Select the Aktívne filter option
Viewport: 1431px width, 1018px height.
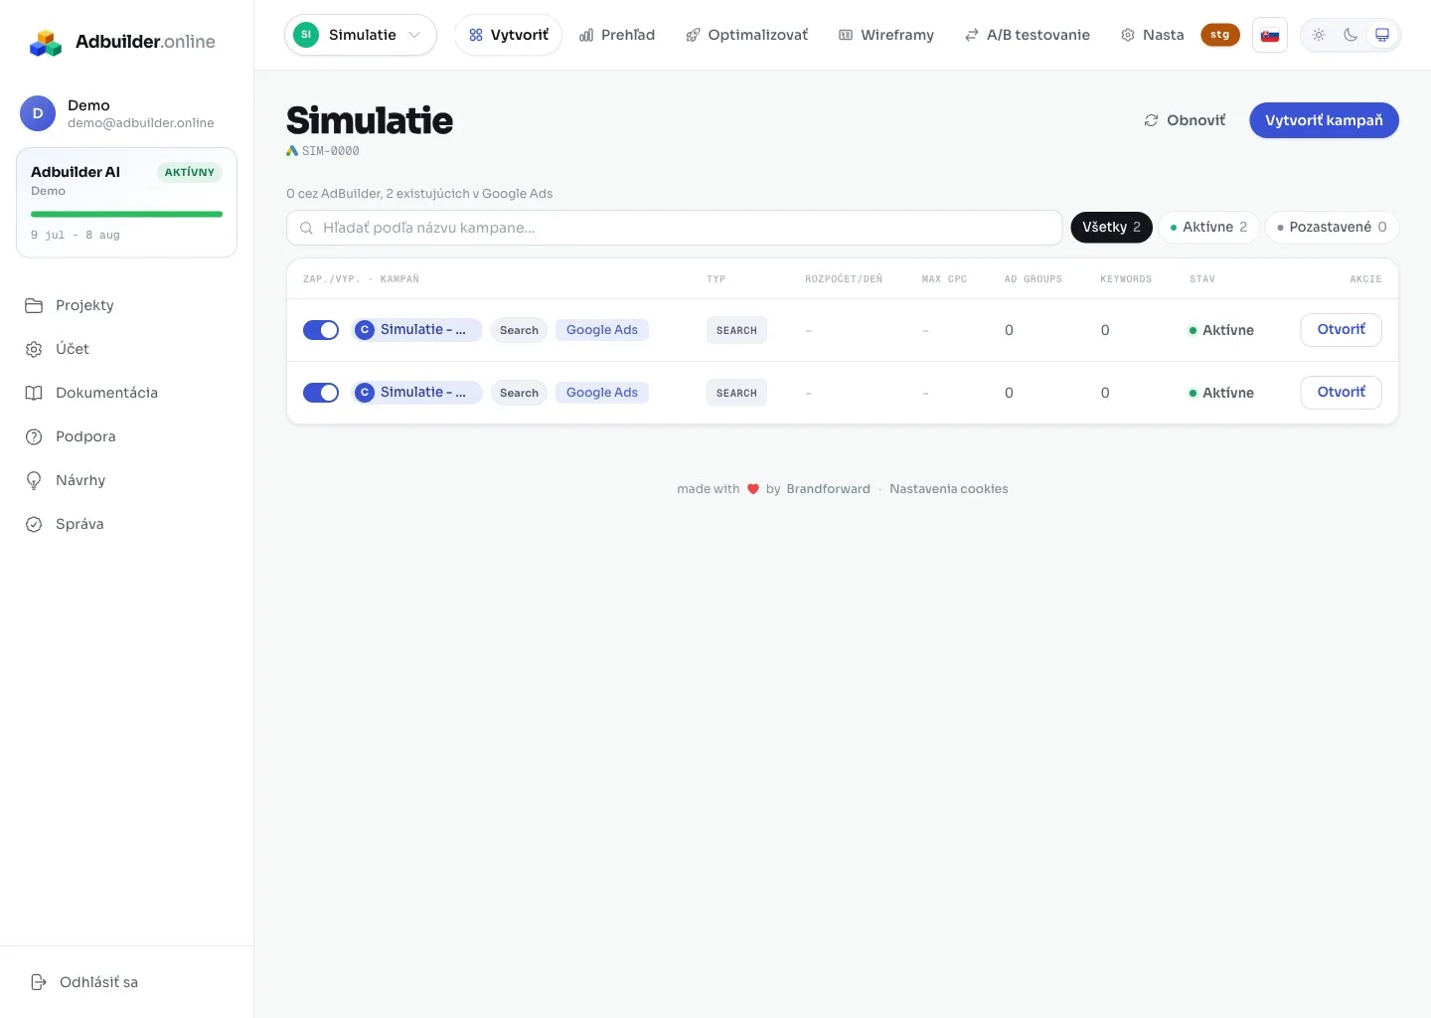(x=1208, y=228)
